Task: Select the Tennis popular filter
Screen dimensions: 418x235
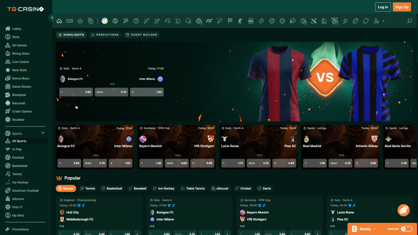Action: (x=88, y=188)
